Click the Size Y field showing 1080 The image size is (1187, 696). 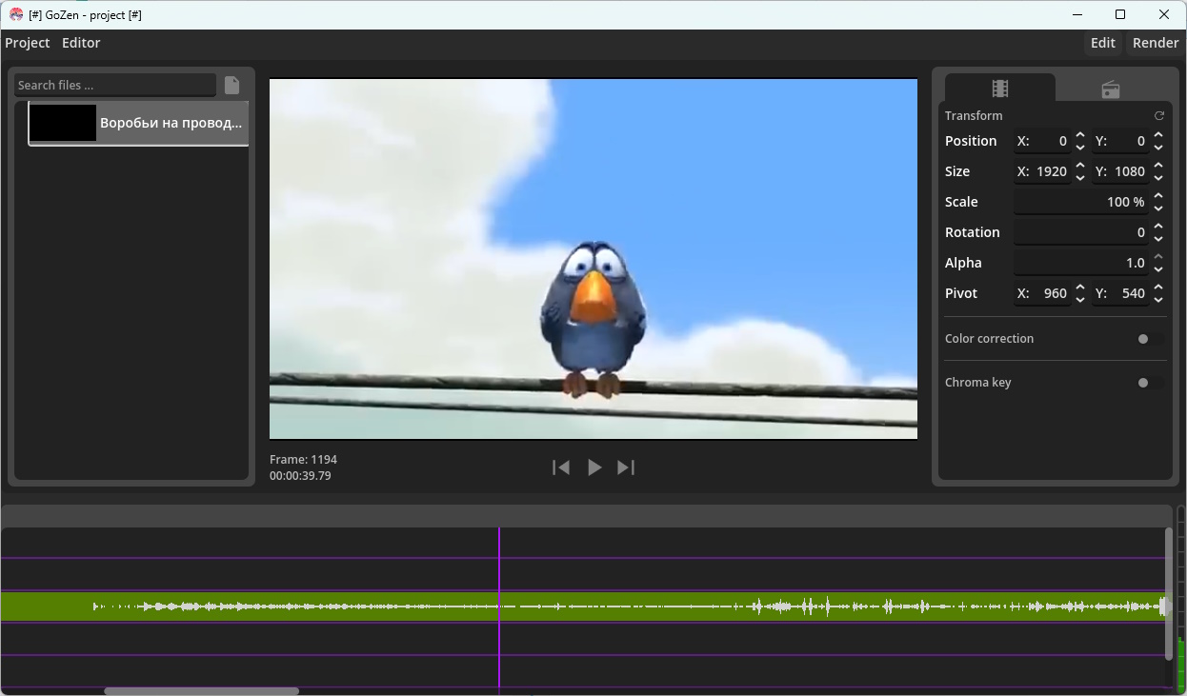[1121, 171]
